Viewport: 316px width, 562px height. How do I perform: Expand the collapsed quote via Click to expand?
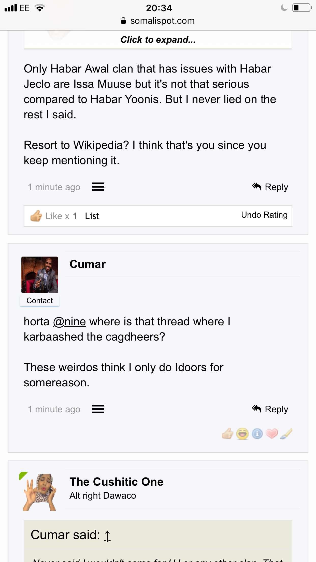[x=158, y=40]
